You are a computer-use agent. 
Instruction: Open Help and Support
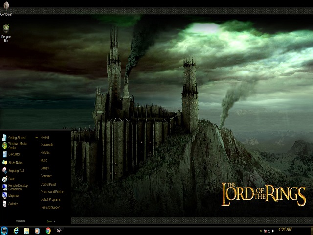pyautogui.click(x=50, y=207)
